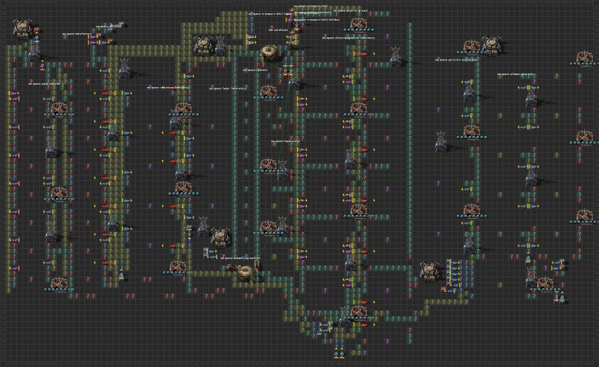The width and height of the screenshot is (599, 367).
Task: Click the red chest below the blue inserter stack
Action: pyautogui.click(x=443, y=290)
